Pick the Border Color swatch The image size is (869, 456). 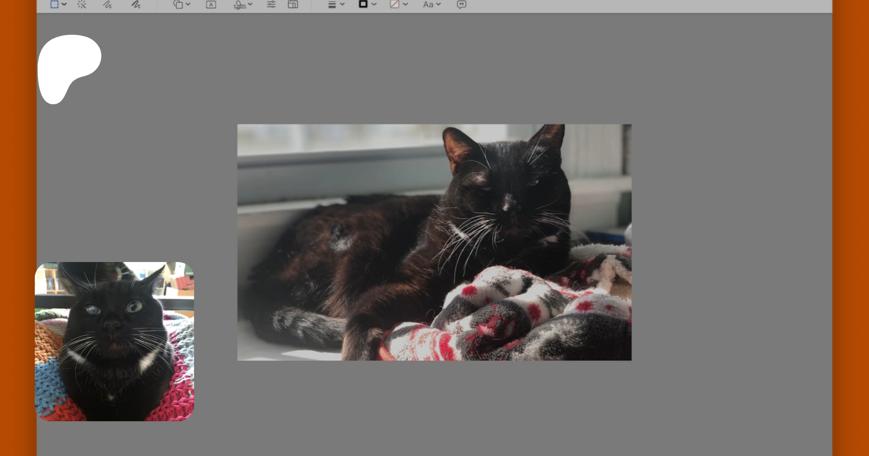[363, 4]
